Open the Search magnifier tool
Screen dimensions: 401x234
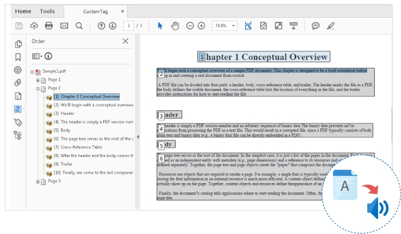click(x=79, y=25)
